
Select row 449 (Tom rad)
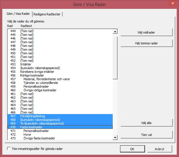click(x=60, y=49)
